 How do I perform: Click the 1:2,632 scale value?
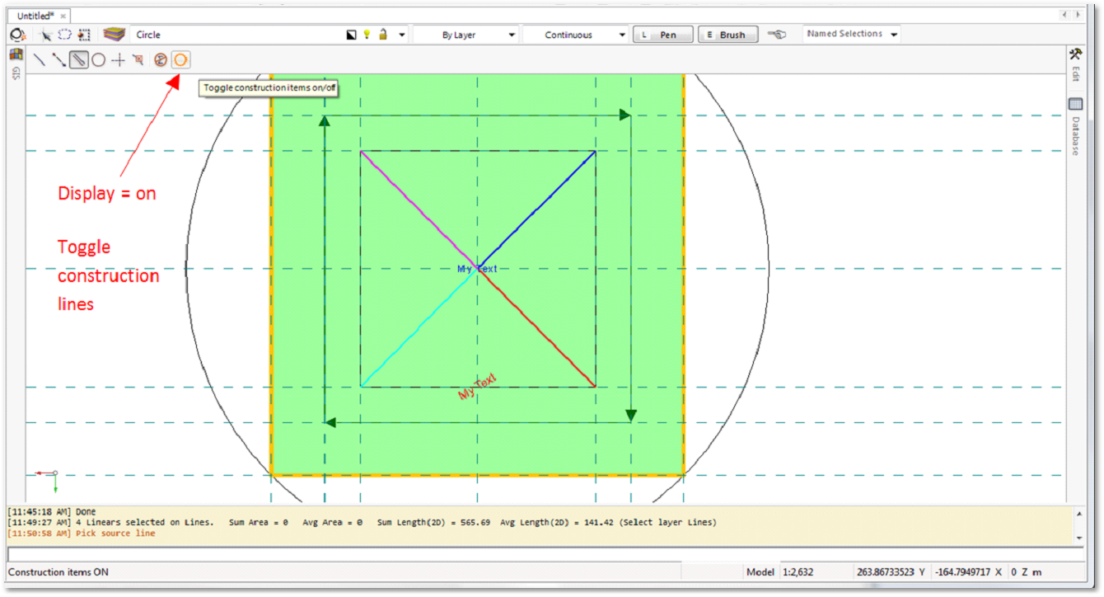click(x=798, y=572)
